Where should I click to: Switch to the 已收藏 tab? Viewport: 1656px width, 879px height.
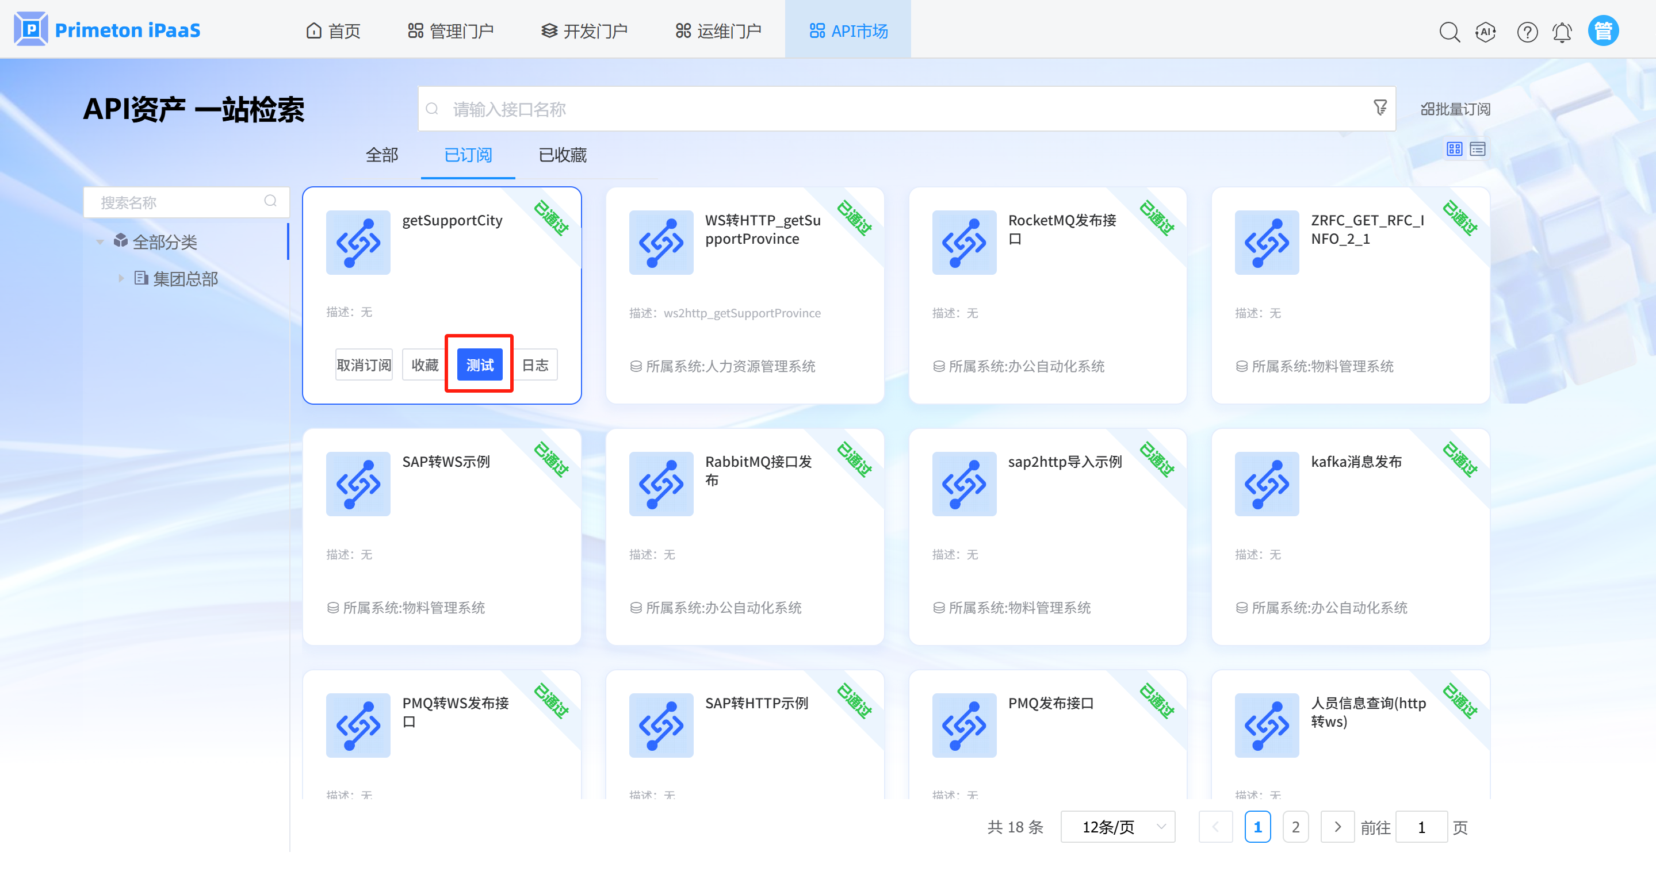562,155
